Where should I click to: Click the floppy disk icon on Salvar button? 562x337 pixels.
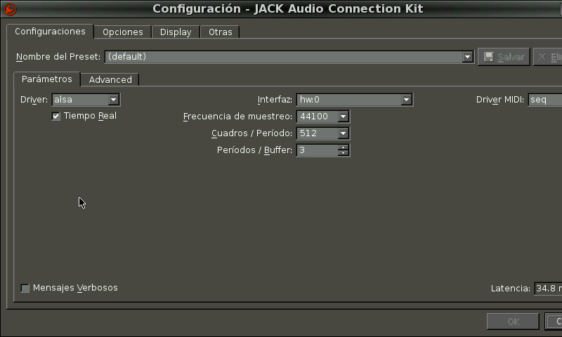(488, 57)
